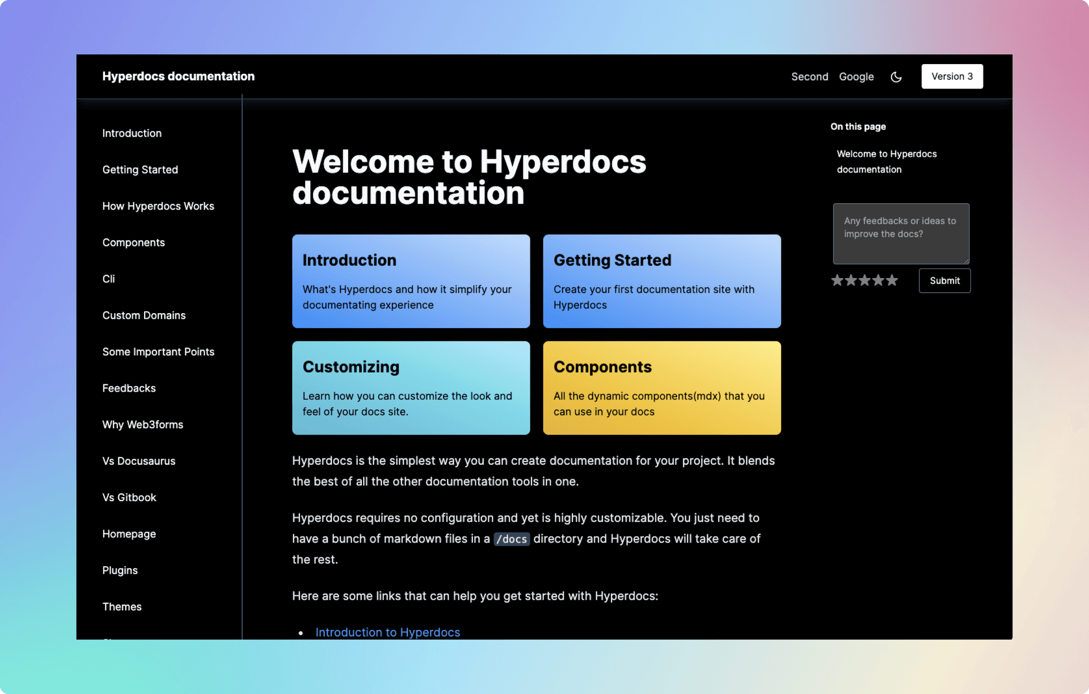Click the second rating star

pos(851,280)
